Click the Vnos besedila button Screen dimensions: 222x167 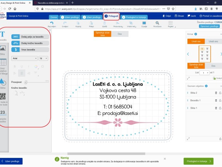point(30,50)
